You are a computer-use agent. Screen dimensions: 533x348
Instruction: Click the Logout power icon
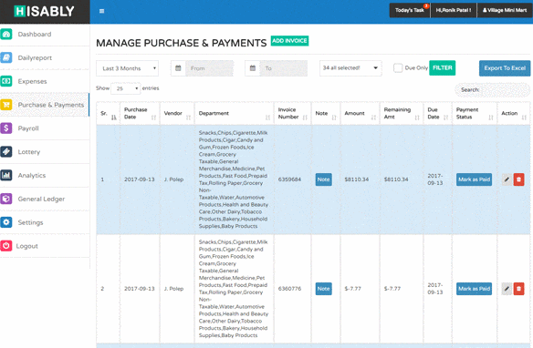(6, 246)
